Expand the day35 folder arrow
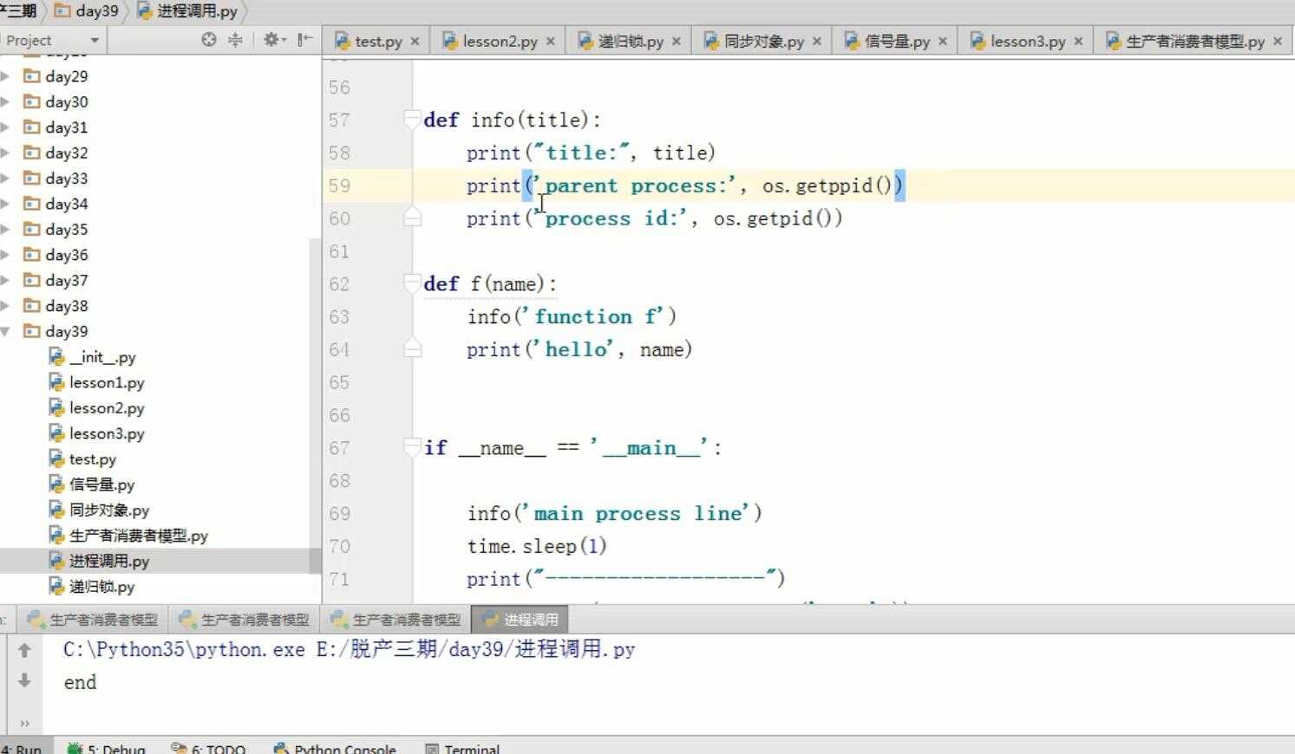 (x=5, y=230)
